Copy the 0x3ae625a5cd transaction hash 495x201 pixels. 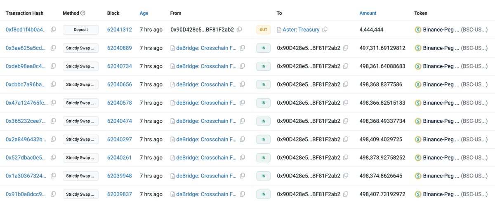click(53, 48)
